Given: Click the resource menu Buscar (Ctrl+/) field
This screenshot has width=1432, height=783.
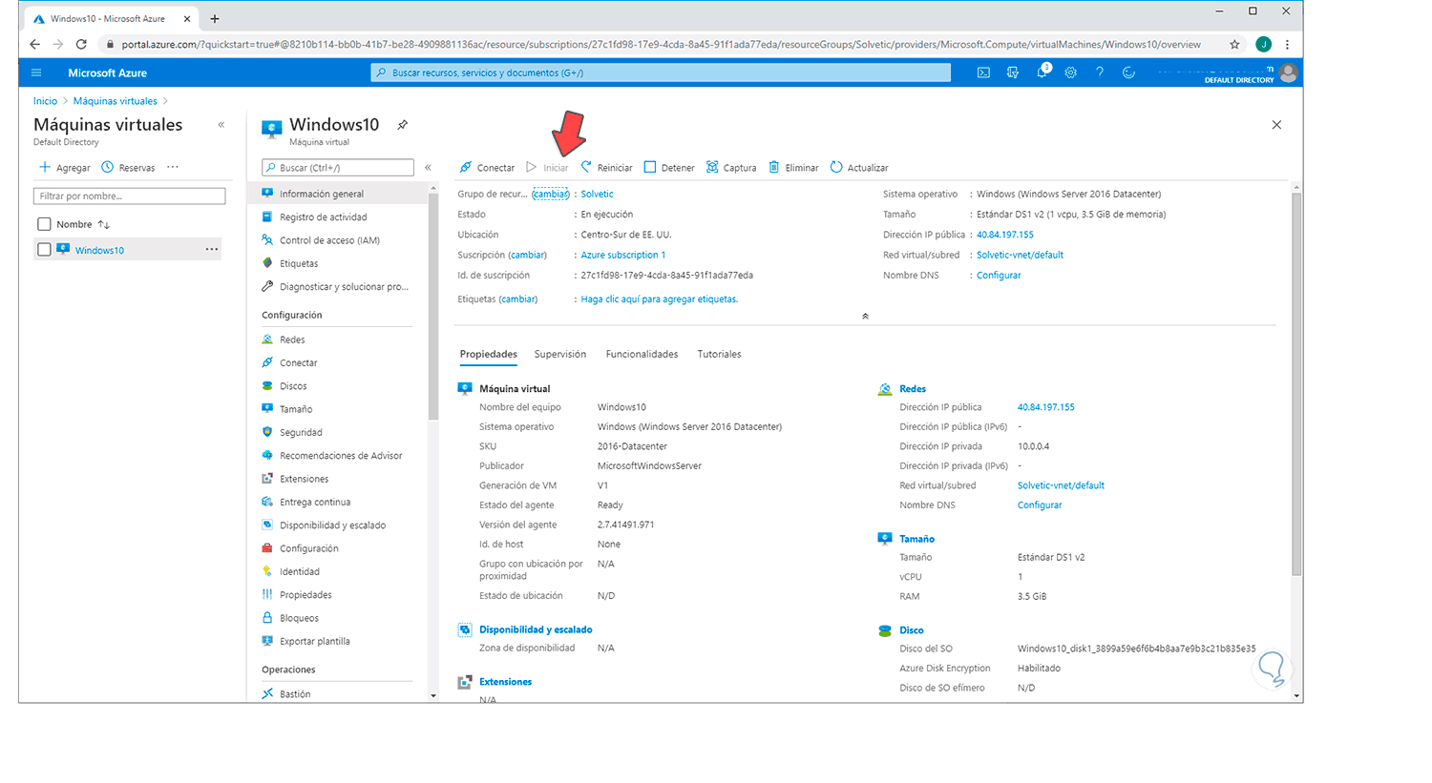Looking at the screenshot, I should (x=338, y=168).
